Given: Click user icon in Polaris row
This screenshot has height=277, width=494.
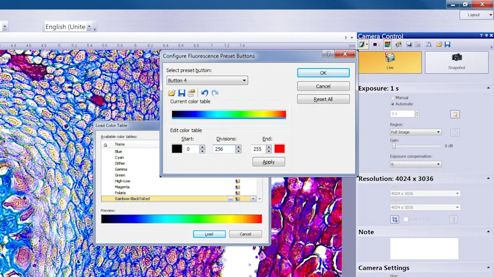Looking at the screenshot, I should click(x=238, y=193).
